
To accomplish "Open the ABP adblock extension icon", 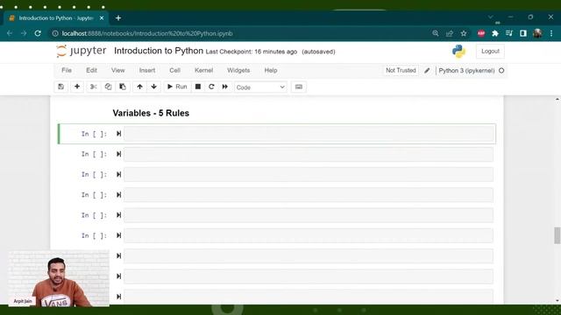I will click(x=481, y=33).
